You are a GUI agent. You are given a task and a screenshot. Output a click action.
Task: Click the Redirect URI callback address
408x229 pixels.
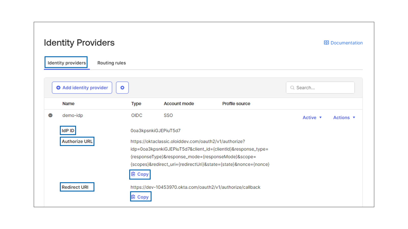pyautogui.click(x=195, y=187)
